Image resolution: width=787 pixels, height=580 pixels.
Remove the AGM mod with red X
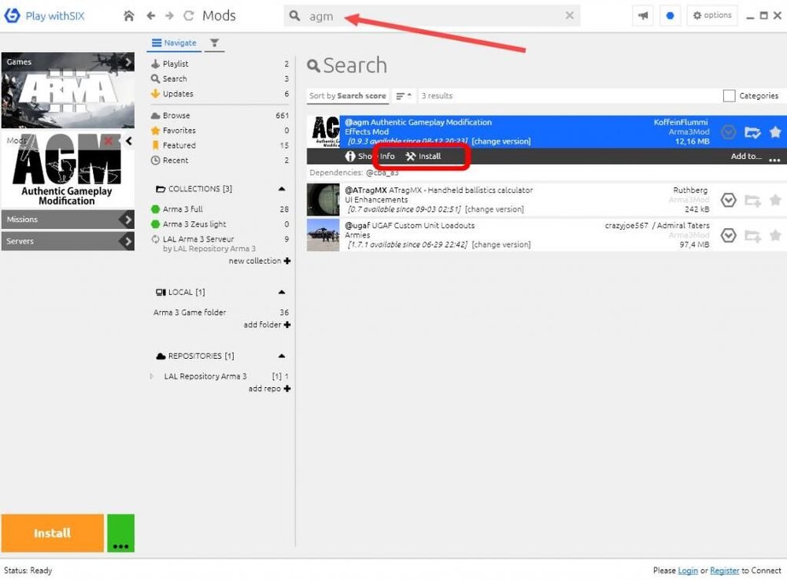[108, 141]
